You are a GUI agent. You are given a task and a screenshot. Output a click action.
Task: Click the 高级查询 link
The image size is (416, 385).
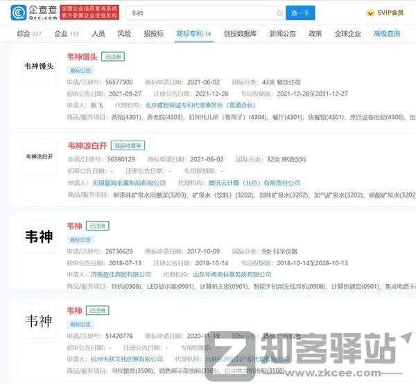[387, 34]
